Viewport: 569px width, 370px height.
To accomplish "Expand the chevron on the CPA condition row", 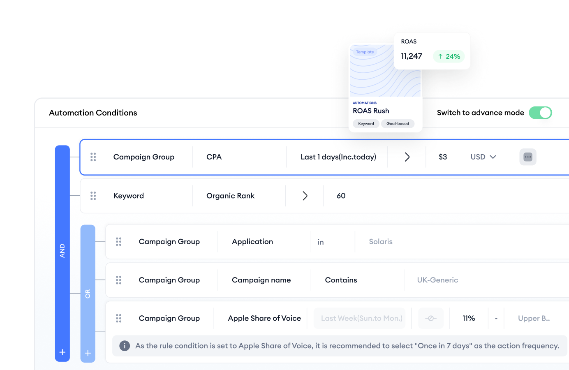I will 407,157.
